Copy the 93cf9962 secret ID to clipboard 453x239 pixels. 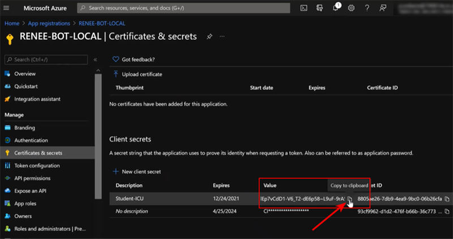click(447, 212)
